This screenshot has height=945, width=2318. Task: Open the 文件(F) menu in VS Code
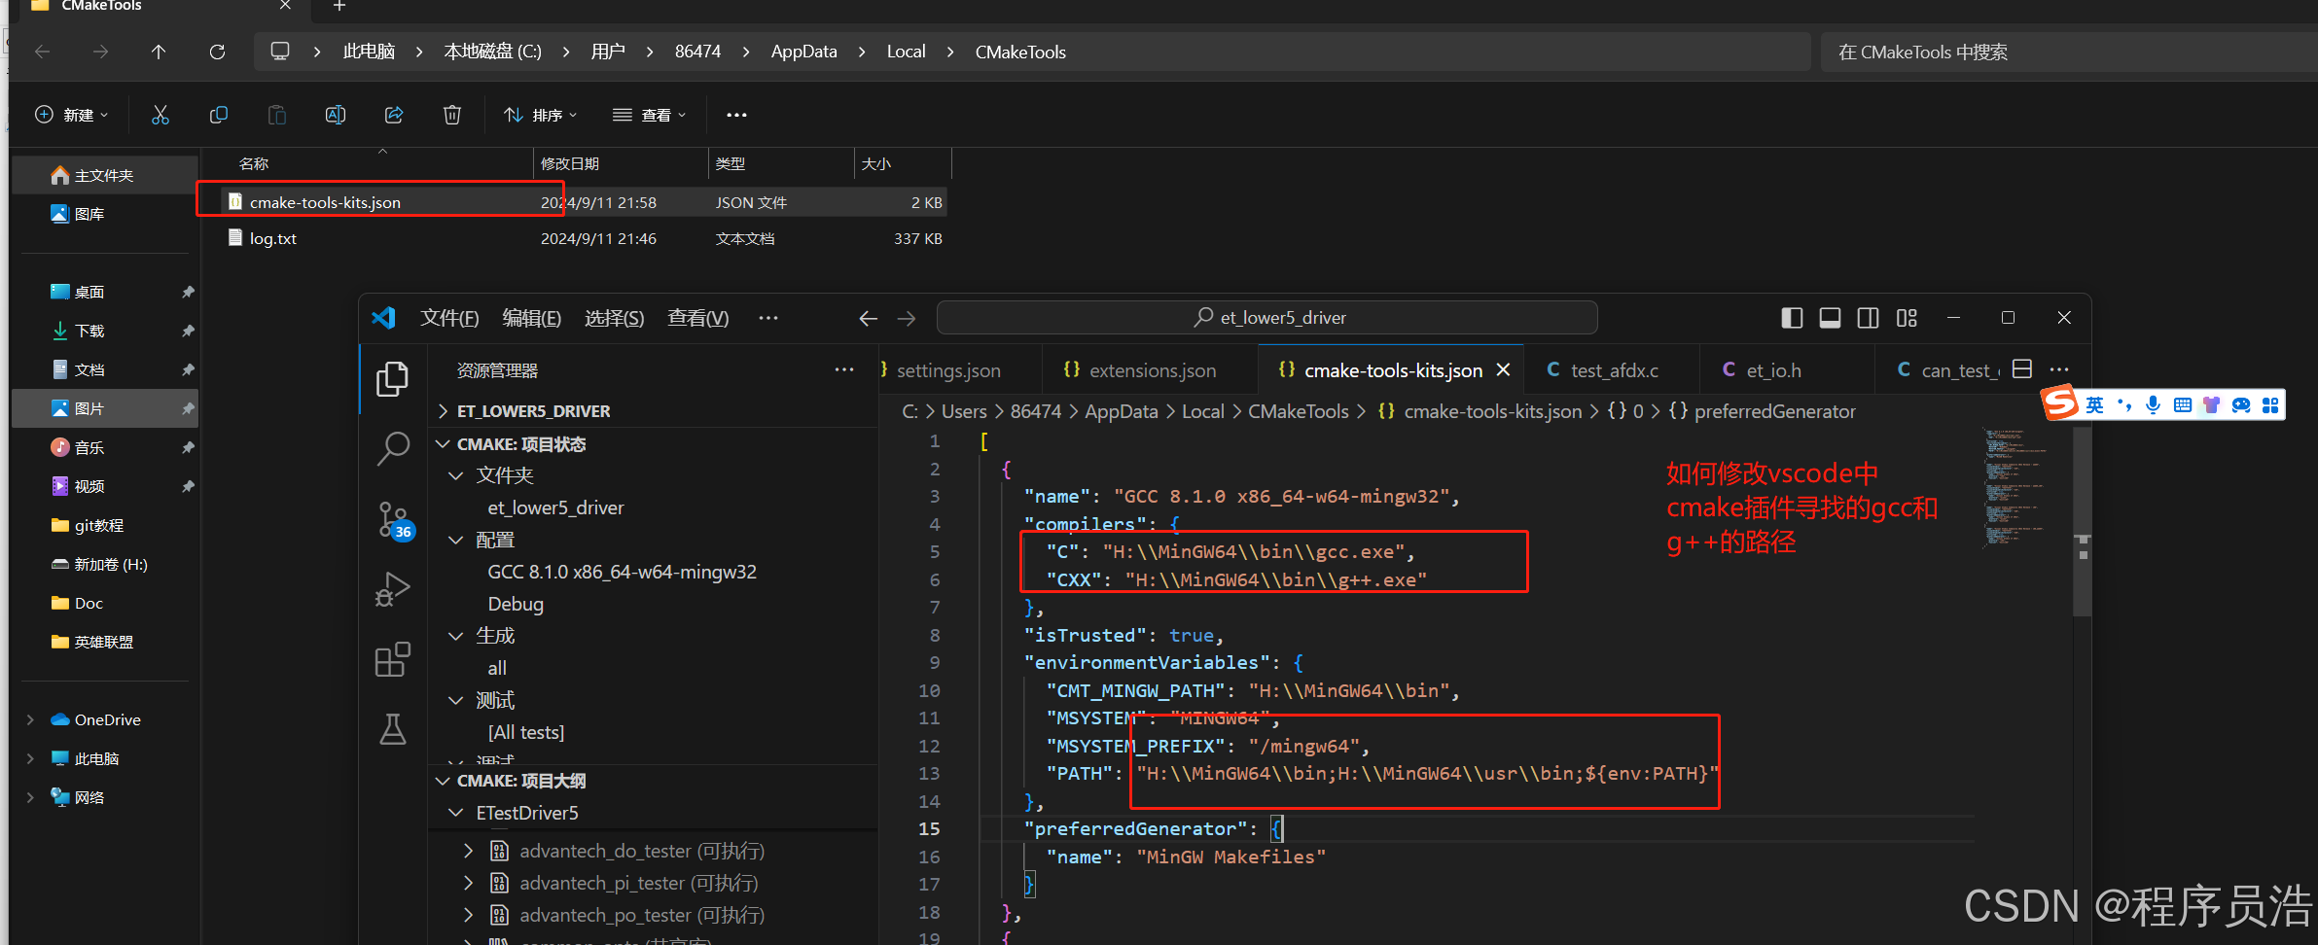[x=448, y=317]
